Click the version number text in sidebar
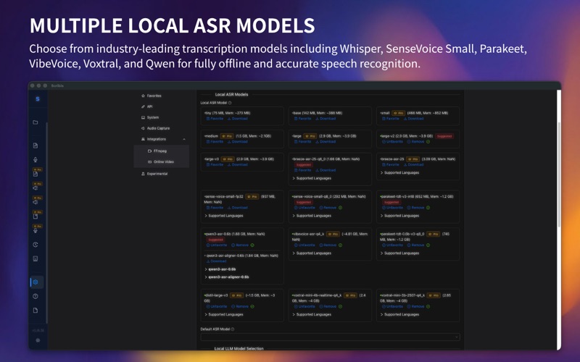 (x=38, y=331)
